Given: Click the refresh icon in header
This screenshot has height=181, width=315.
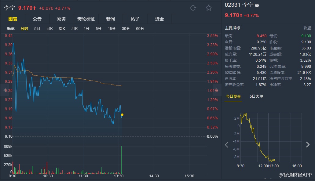Looking at the screenshot, I should (193, 8).
